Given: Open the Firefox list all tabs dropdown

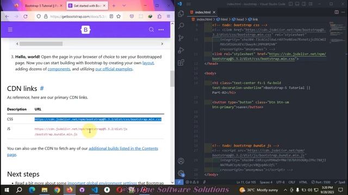Looking at the screenshot, I should point(124,6).
